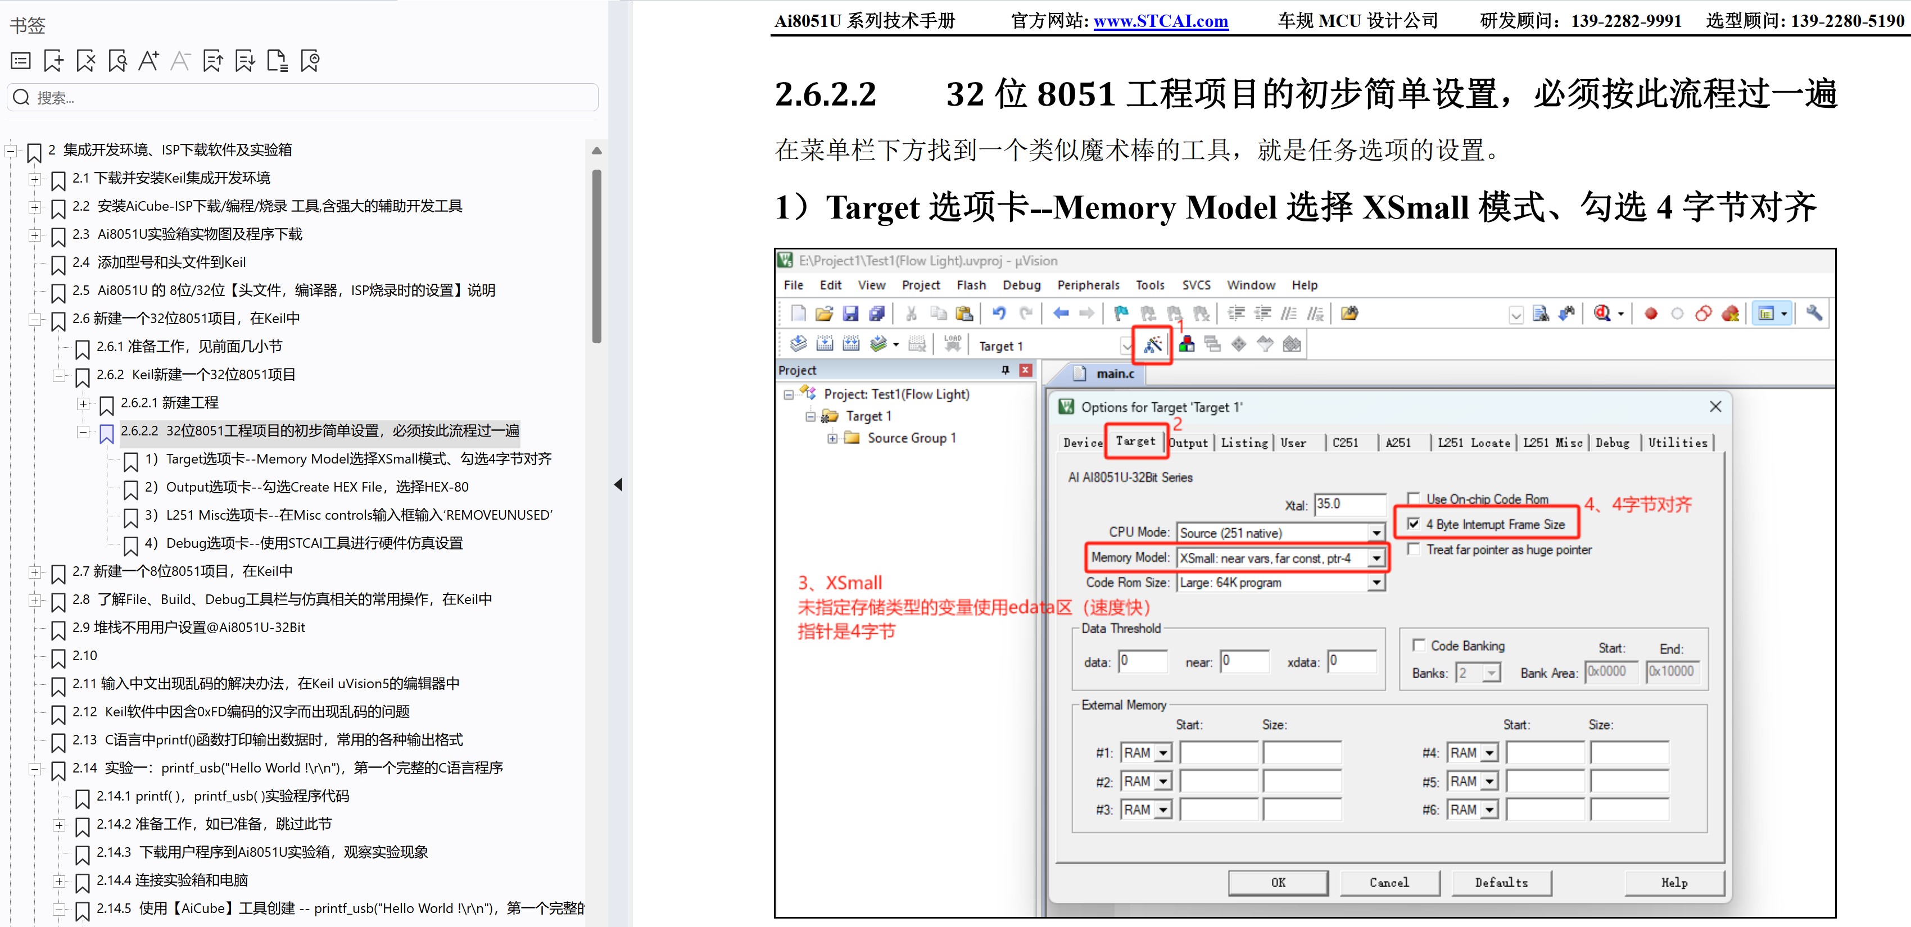1911x927 pixels.
Task: Click the Undo icon in Keil's toolbar
Action: [999, 313]
